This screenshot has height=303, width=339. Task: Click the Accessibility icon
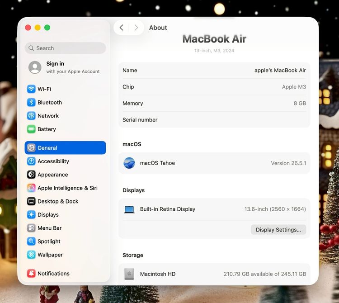(31, 161)
